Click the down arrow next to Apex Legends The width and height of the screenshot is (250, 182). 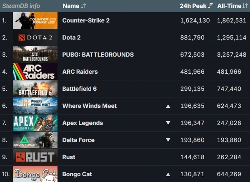click(168, 123)
